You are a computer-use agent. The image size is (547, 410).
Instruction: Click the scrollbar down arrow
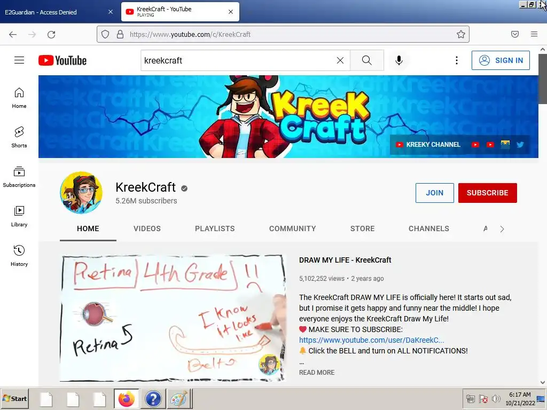pyautogui.click(x=543, y=382)
